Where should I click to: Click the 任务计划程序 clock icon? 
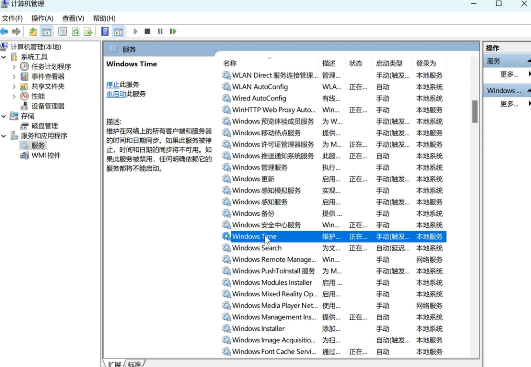24,67
